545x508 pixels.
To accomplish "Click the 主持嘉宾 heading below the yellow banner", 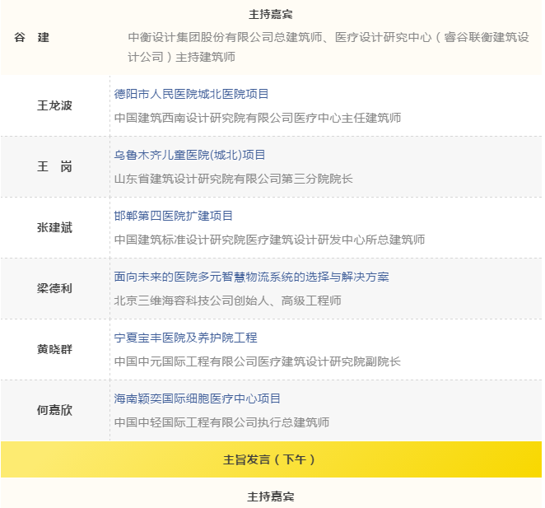I will [271, 496].
